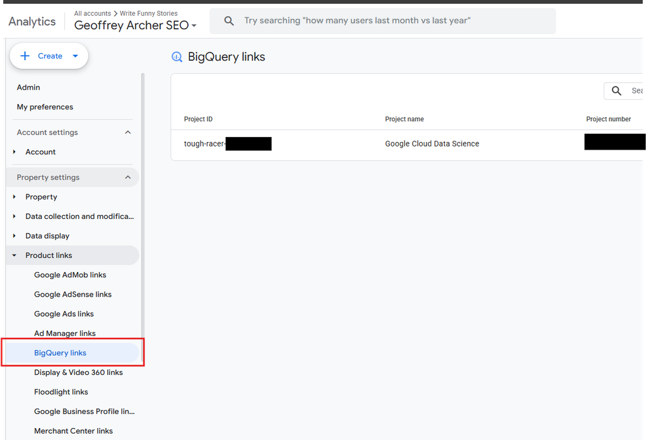Select Google AdMob links
Viewport: 646px width, 440px height.
click(x=70, y=275)
